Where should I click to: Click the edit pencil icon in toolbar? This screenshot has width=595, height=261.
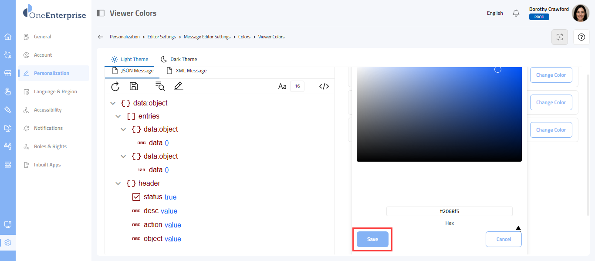178,86
